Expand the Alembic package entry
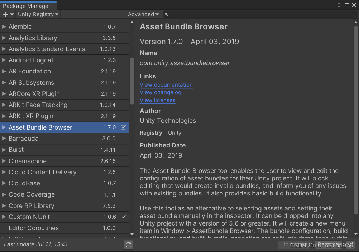Viewport: 359px width, 252px height. coord(4,26)
